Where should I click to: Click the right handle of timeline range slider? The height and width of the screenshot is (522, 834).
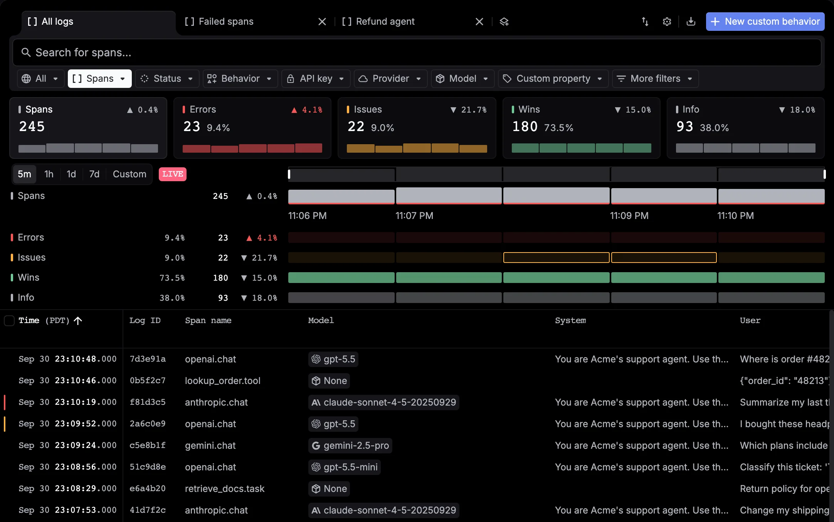point(824,174)
